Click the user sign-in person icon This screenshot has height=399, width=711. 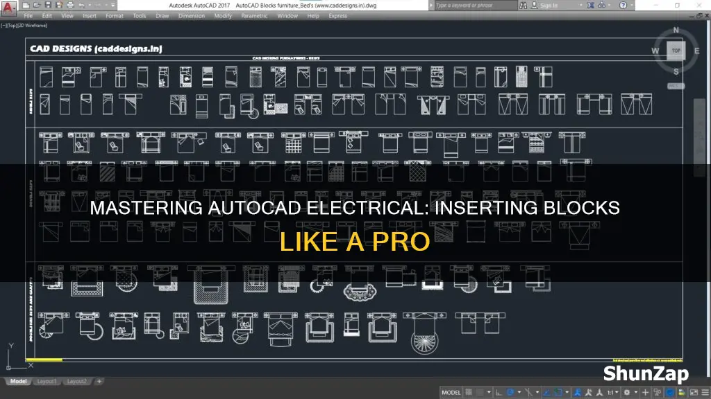pos(534,6)
